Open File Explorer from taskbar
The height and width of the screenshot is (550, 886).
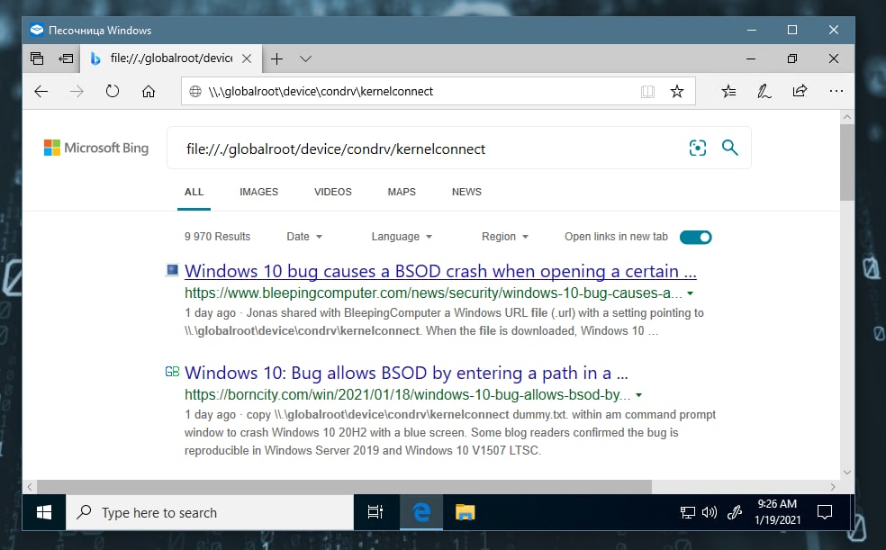[x=465, y=512]
